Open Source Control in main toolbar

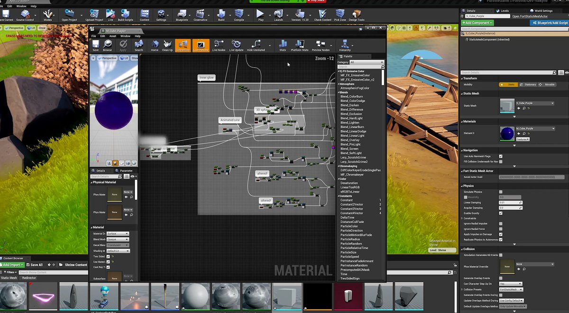point(25,15)
